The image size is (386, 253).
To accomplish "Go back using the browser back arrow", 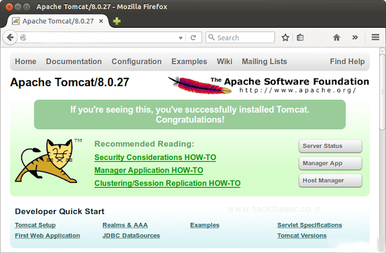I will [10, 37].
